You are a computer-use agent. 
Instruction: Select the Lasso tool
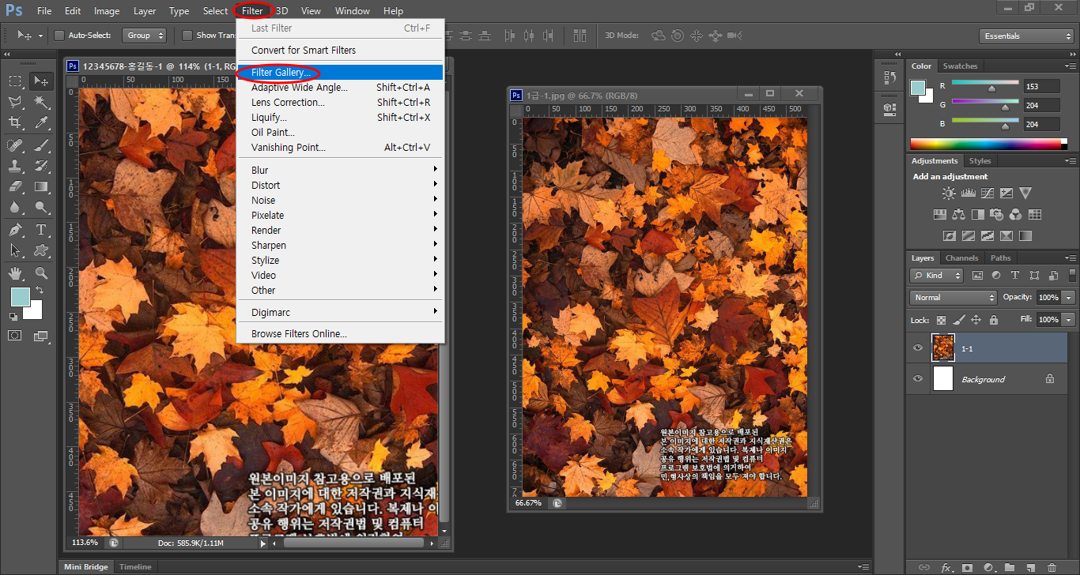[x=15, y=102]
